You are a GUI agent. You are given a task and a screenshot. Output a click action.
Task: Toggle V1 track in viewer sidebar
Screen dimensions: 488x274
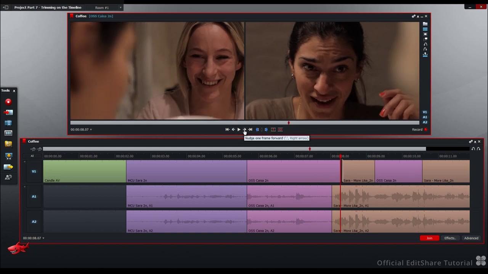[425, 112]
